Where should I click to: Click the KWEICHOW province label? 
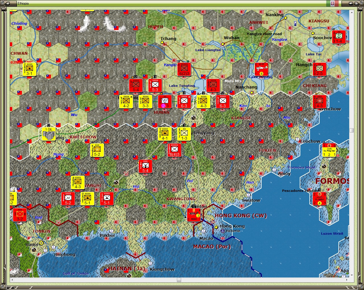pyautogui.click(x=83, y=137)
